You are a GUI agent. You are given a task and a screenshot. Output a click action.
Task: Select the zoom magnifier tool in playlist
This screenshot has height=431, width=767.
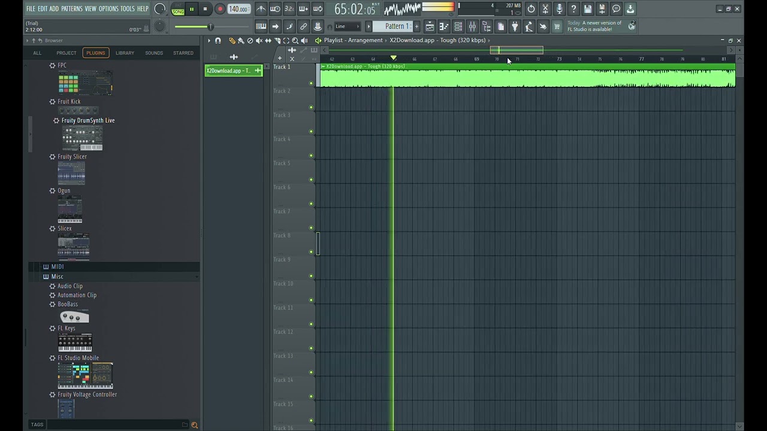coord(295,41)
